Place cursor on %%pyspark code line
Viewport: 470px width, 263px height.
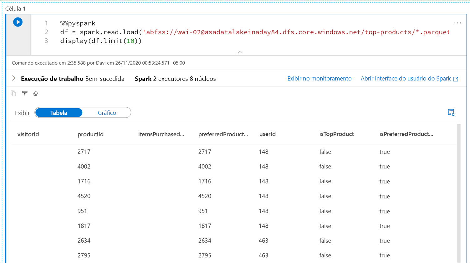point(78,23)
